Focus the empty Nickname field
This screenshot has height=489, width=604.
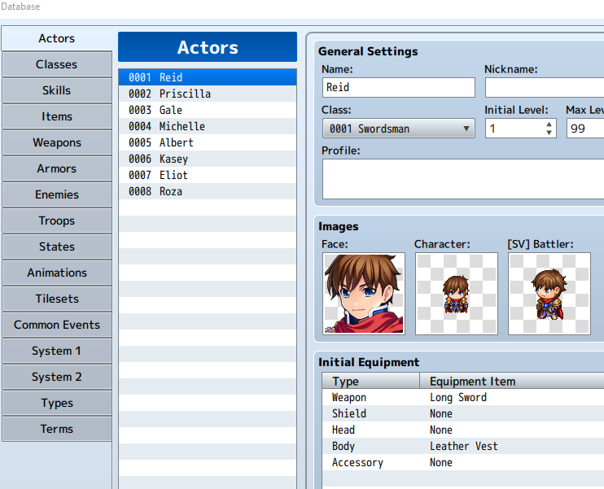pos(545,87)
